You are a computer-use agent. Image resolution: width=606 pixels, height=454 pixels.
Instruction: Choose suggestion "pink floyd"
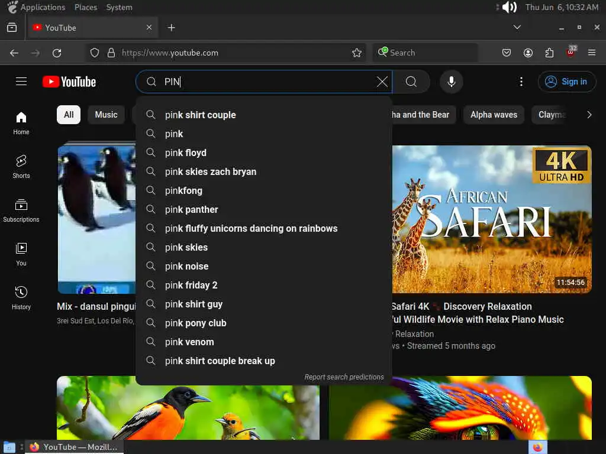[x=263, y=153]
